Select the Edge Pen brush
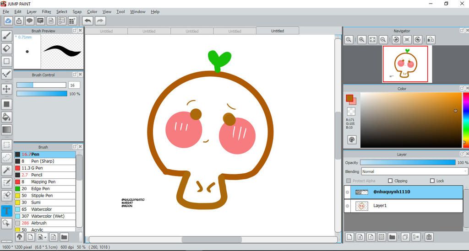Screen dimensions: 469x251 click(x=45, y=189)
